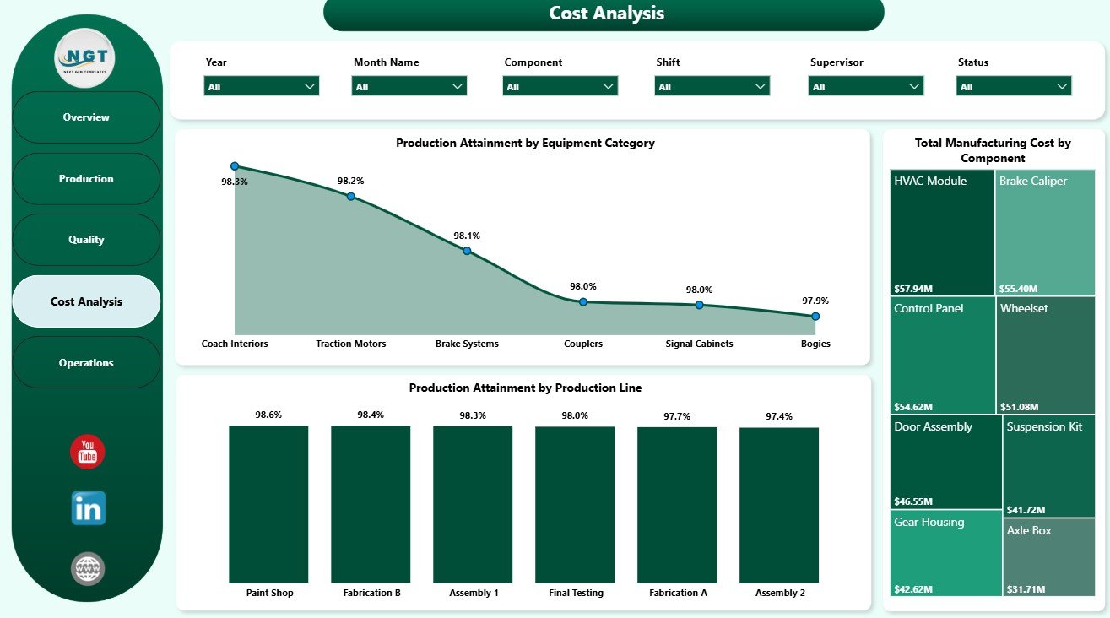Select the Suspension Kit treemap tile
The width and height of the screenshot is (1110, 618).
coord(1049,466)
